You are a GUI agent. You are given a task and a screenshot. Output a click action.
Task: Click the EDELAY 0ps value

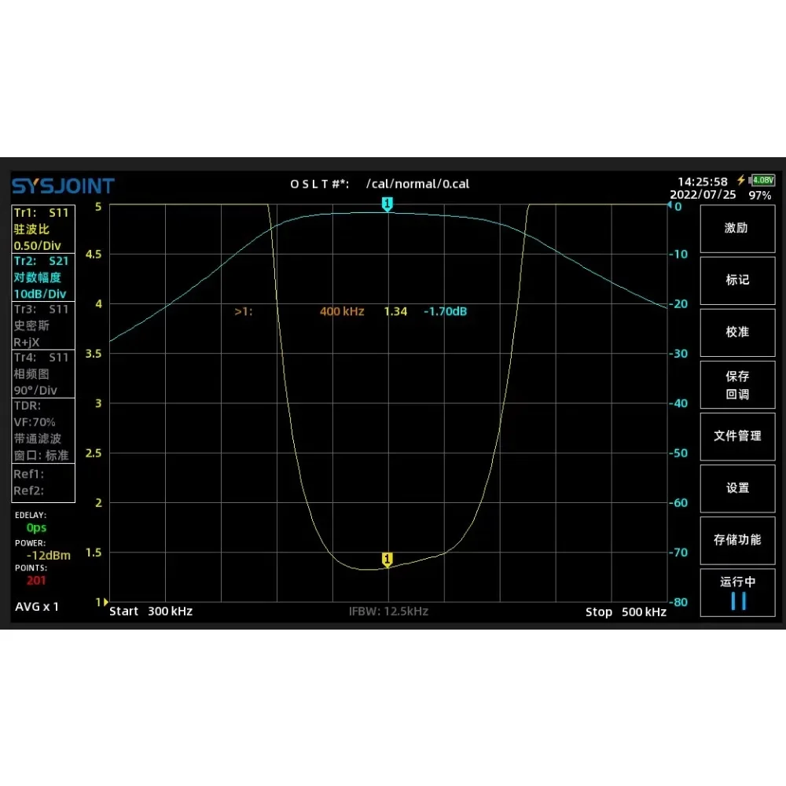click(36, 528)
